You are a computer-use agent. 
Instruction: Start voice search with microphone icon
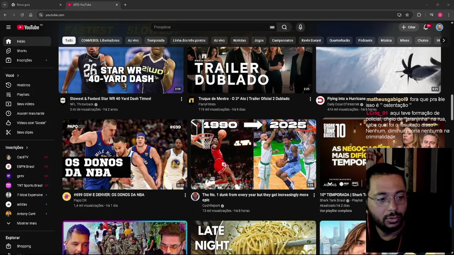[300, 27]
